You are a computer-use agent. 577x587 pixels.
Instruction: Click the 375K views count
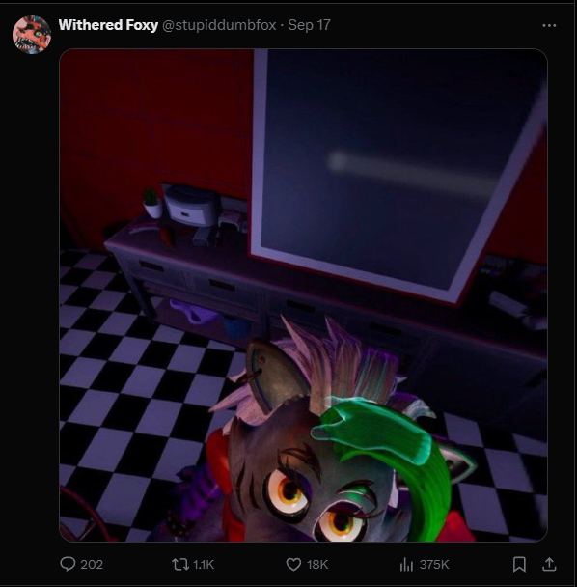coord(434,564)
